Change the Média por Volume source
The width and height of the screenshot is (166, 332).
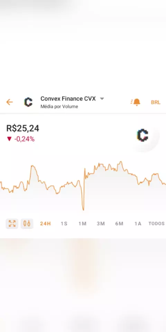point(59,107)
